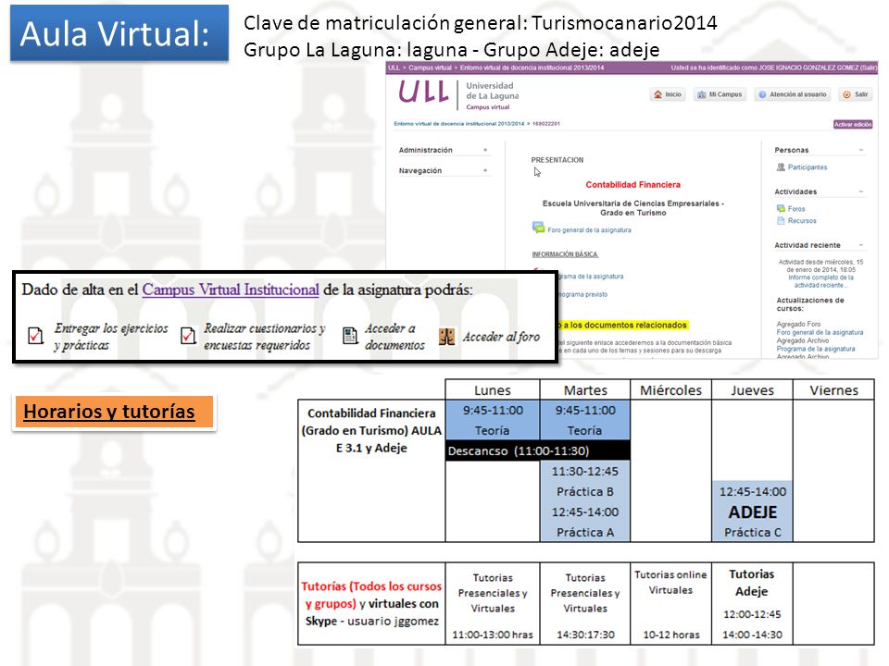The image size is (889, 666).
Task: Click Tutorías Adeje 12:00-12:45 cell
Action: pyautogui.click(x=752, y=604)
